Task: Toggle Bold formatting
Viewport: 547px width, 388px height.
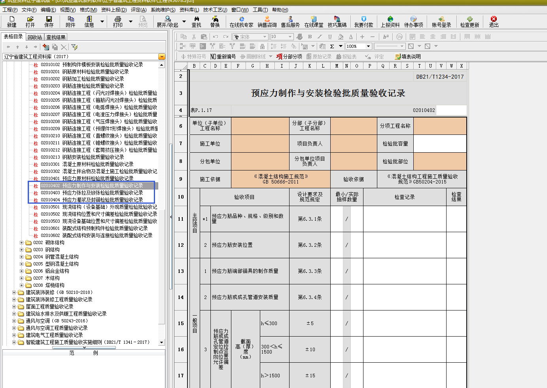Action: tap(310, 37)
